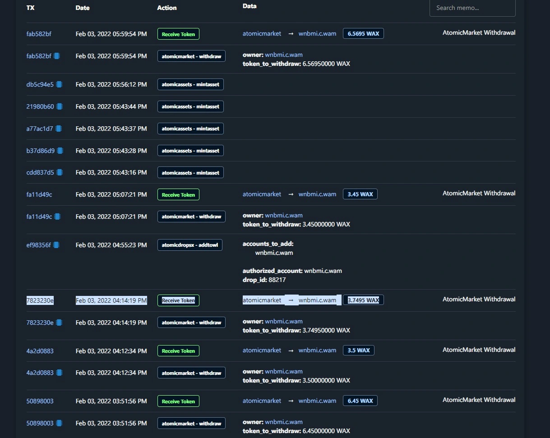Click Receive Token badge at 05:59:54 PM
This screenshot has width=550, height=438.
pyautogui.click(x=178, y=34)
